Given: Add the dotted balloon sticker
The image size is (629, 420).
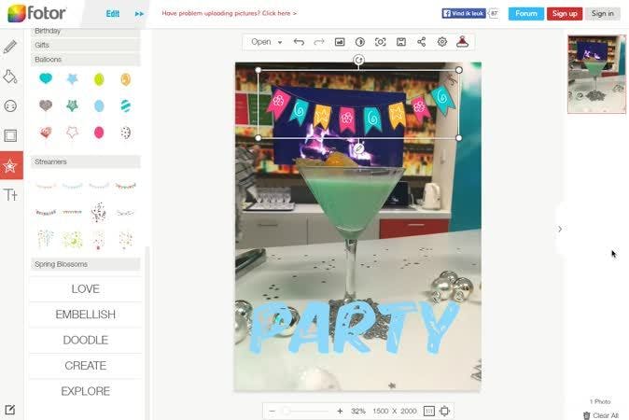Looking at the screenshot, I should coord(126,133).
